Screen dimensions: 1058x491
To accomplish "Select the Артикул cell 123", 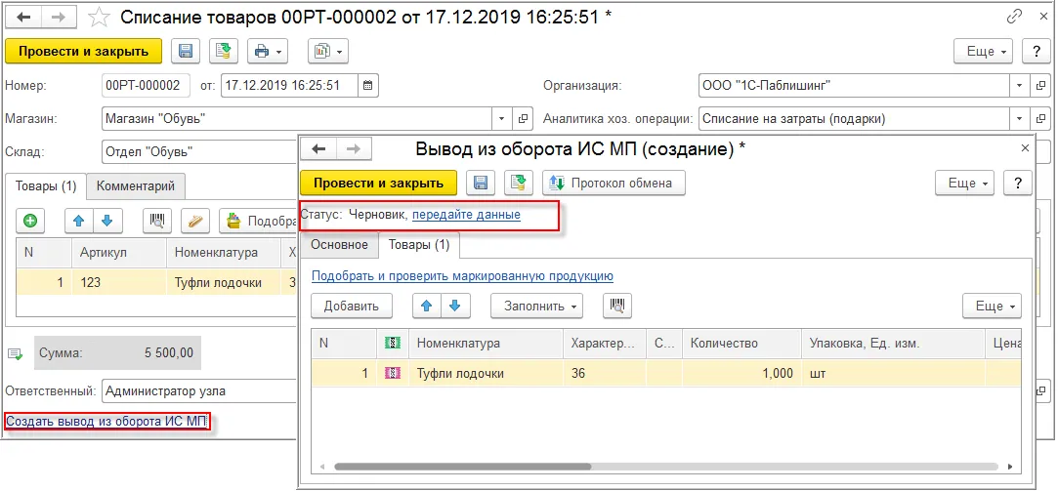I will 119,283.
